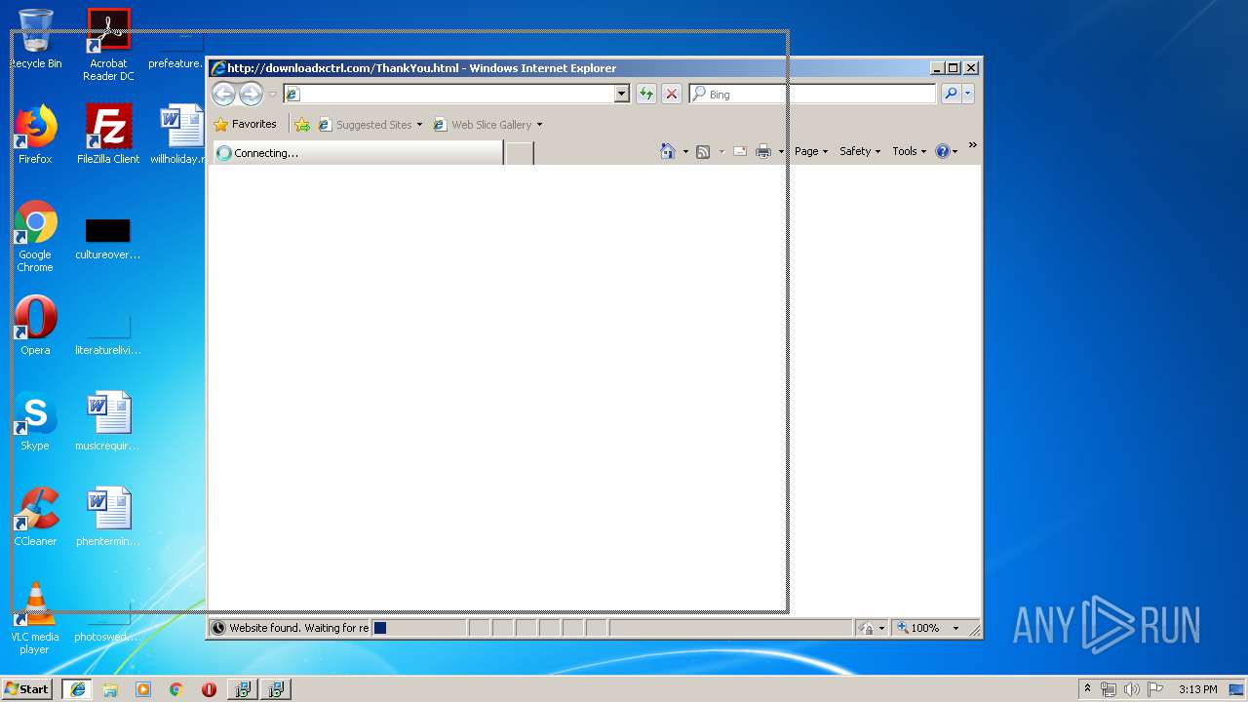Select the Google Chrome desktop shortcut
Screen dimensions: 1248x702
(x=35, y=237)
